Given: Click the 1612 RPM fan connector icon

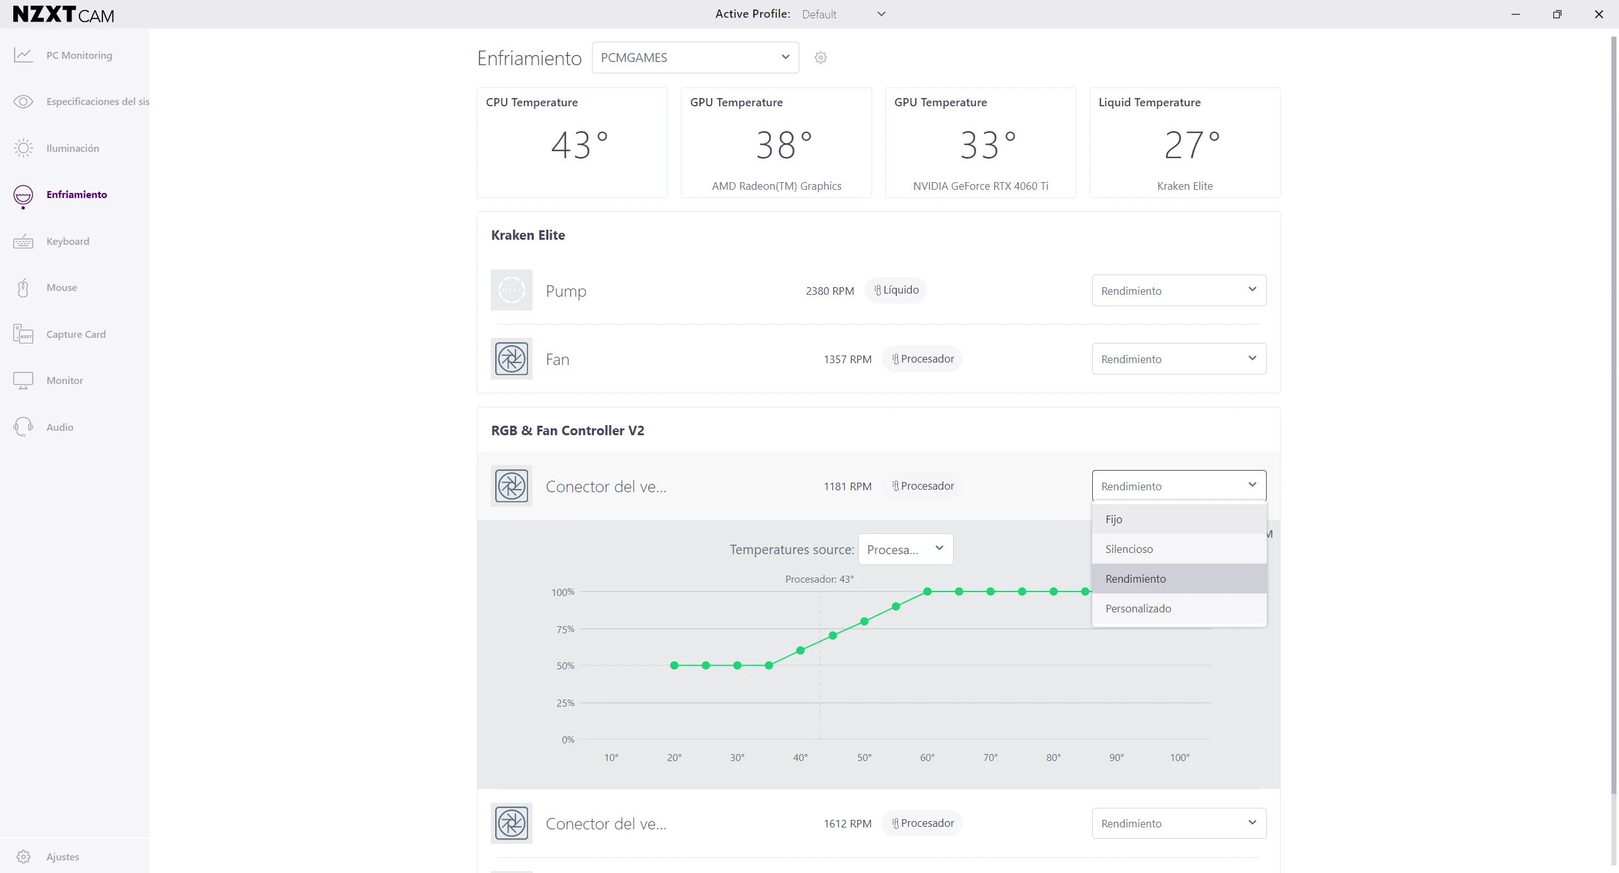Looking at the screenshot, I should coord(512,823).
